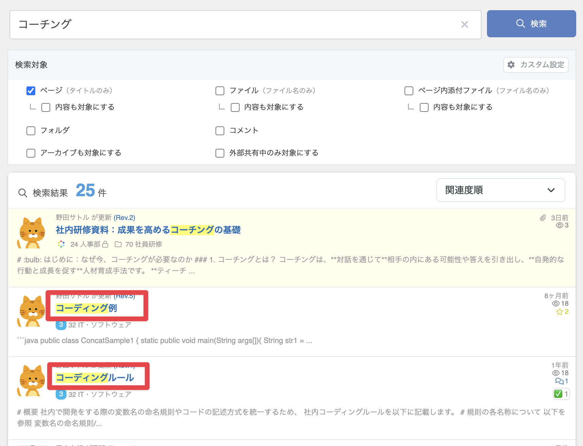Enable the ファイル (ファイル名のみ) checkbox
Image resolution: width=583 pixels, height=446 pixels.
pyautogui.click(x=220, y=91)
